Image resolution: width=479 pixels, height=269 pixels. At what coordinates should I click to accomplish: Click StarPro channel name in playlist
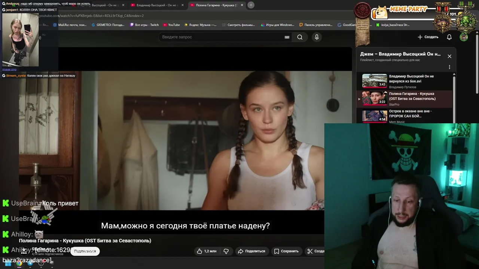(x=394, y=105)
